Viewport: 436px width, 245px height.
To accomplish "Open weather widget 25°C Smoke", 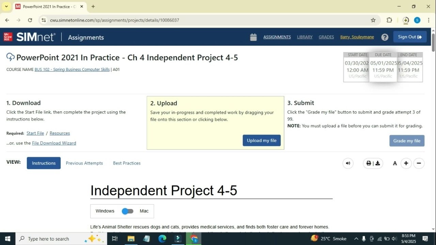I will pyautogui.click(x=328, y=239).
